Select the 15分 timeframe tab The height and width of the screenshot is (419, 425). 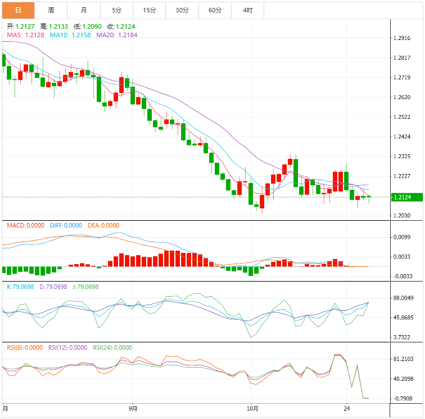coord(150,10)
